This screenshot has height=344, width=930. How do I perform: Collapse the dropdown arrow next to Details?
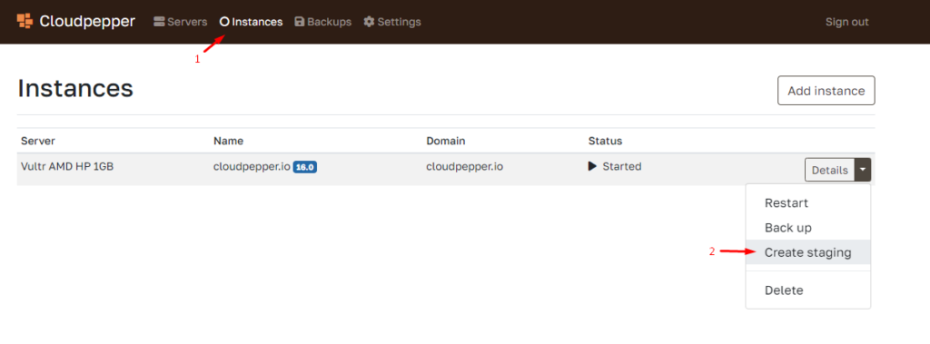point(863,170)
